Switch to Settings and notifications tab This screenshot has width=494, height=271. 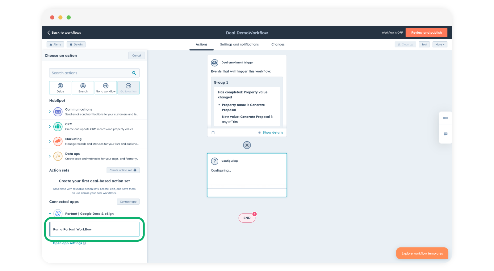pos(239,44)
